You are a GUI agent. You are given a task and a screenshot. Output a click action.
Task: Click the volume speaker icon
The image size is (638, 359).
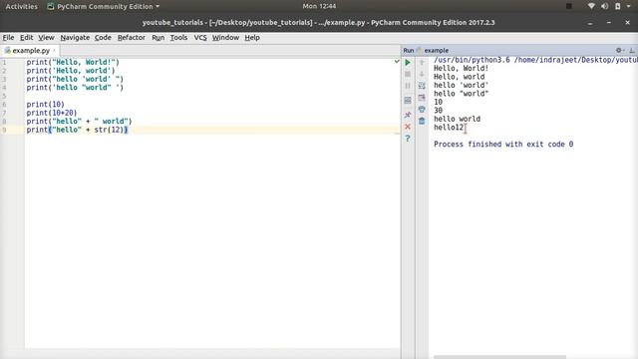(605, 6)
